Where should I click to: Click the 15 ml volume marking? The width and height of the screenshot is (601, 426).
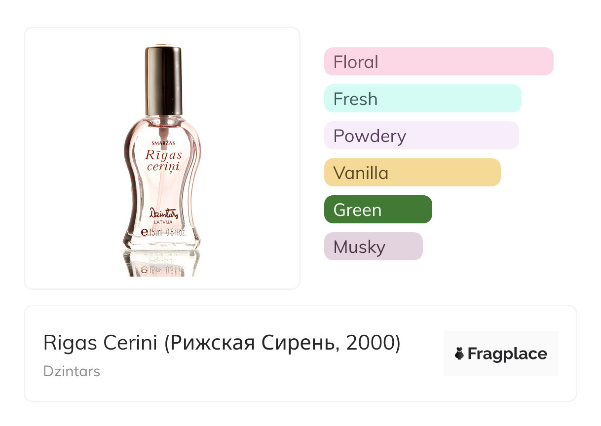pyautogui.click(x=156, y=232)
